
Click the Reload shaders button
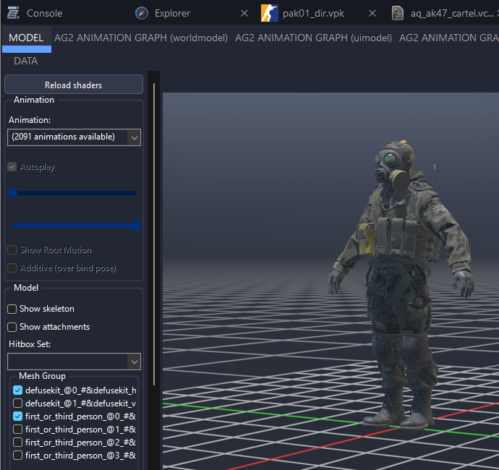coord(74,85)
